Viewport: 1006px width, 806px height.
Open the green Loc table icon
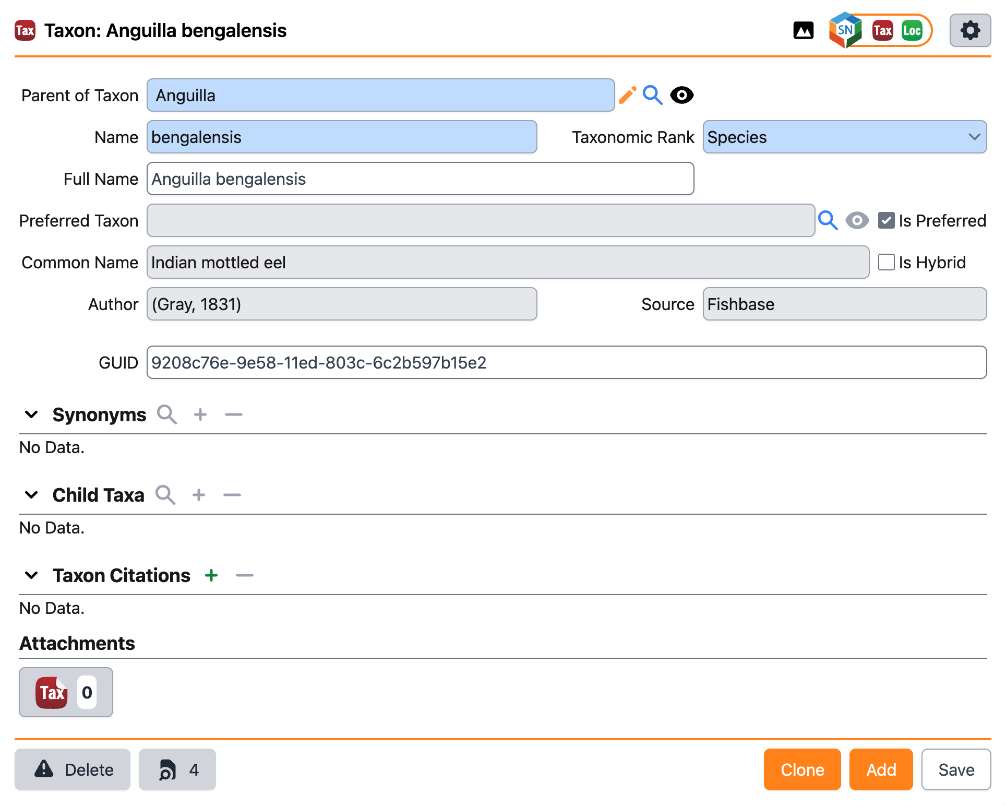912,30
